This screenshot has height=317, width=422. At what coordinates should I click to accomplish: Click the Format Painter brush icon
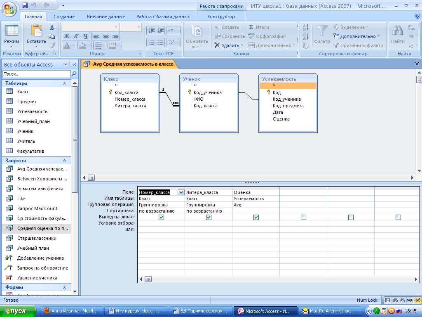click(x=52, y=45)
